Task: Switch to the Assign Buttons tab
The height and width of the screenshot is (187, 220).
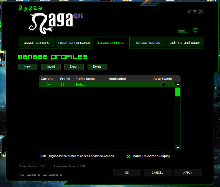Action: pyautogui.click(x=37, y=43)
